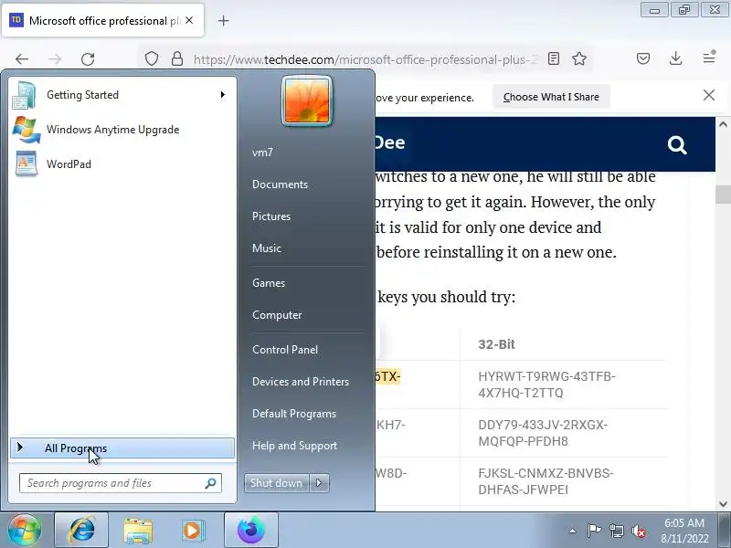Open Music from Start menu
731x548 pixels.
click(267, 248)
